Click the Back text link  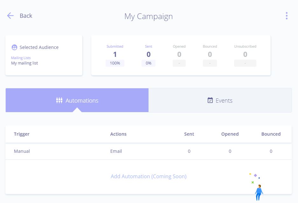tap(26, 16)
